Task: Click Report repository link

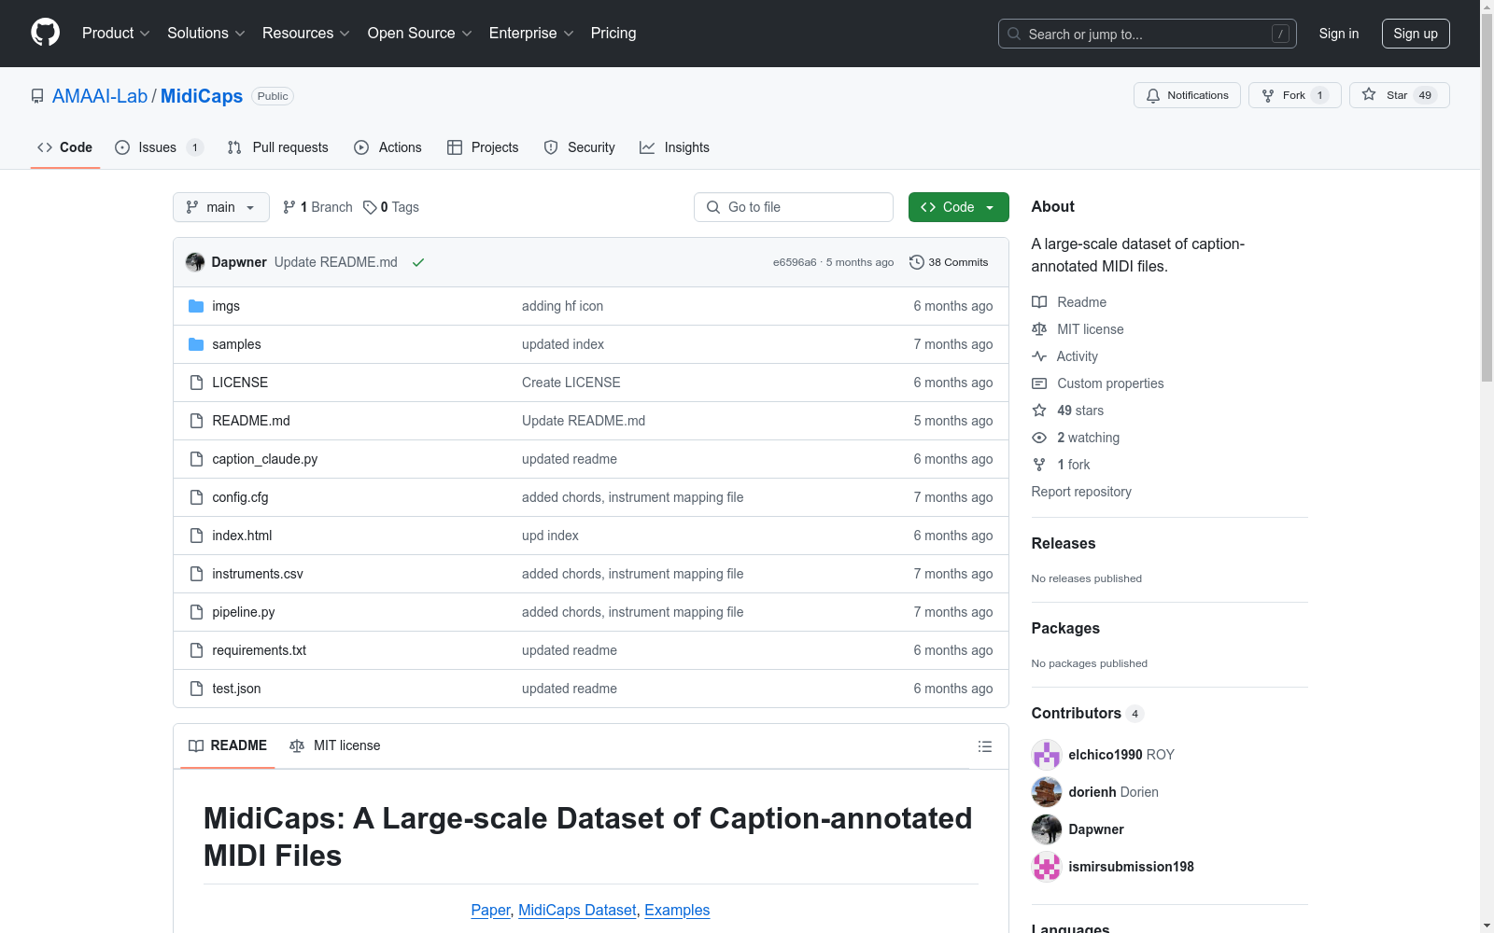Action: [1081, 492]
